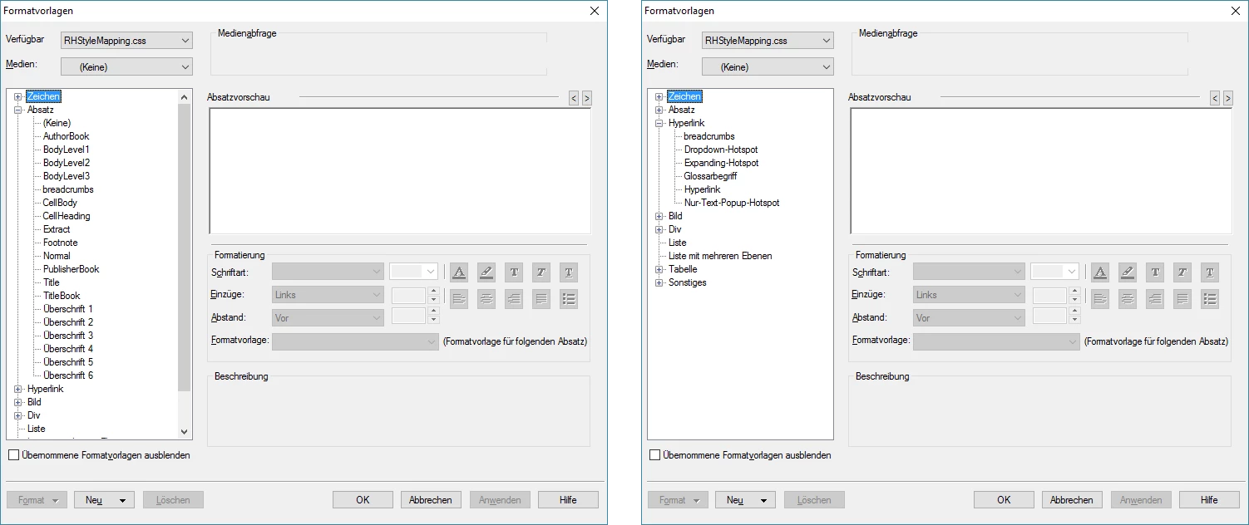
Task: Center align icon in right dialog
Action: pyautogui.click(x=1128, y=299)
